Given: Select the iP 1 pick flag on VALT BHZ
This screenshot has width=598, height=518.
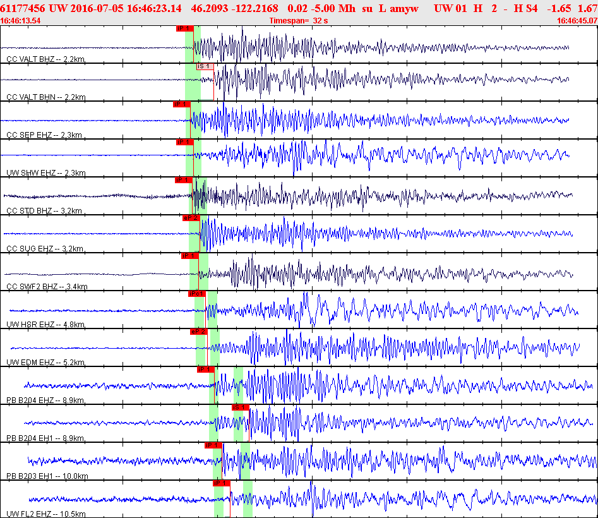Looking at the screenshot, I should [x=185, y=28].
